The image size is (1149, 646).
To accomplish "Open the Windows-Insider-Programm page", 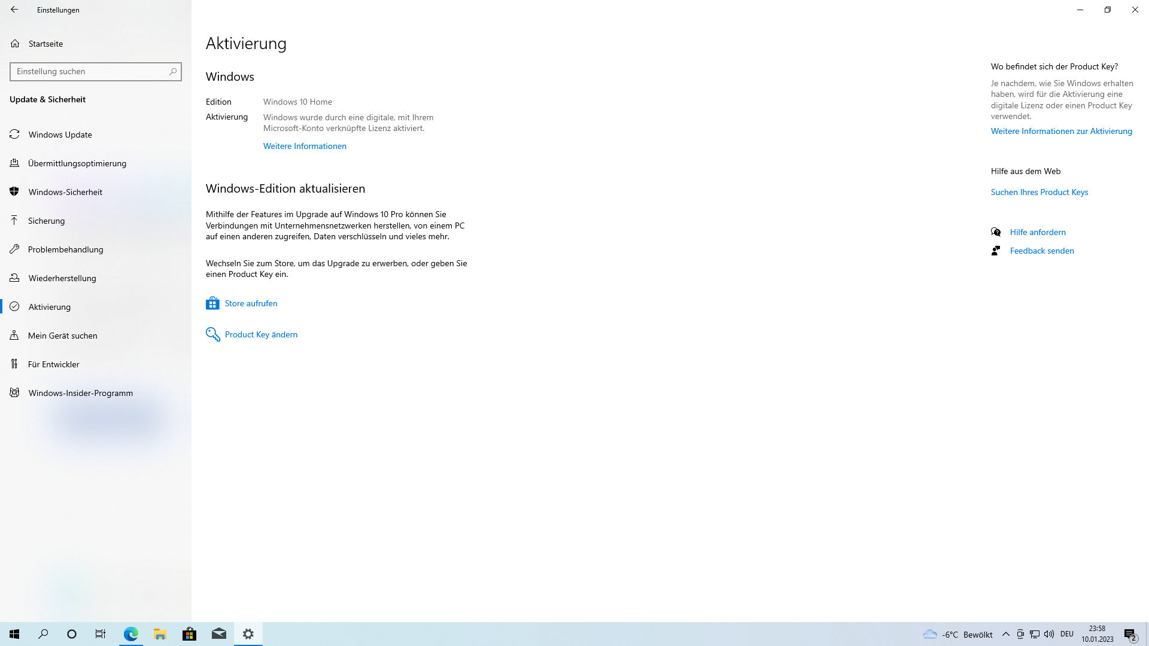I will tap(81, 393).
